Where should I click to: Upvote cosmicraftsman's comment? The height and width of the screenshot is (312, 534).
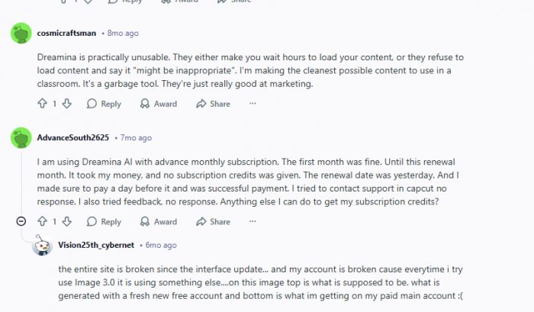point(41,104)
